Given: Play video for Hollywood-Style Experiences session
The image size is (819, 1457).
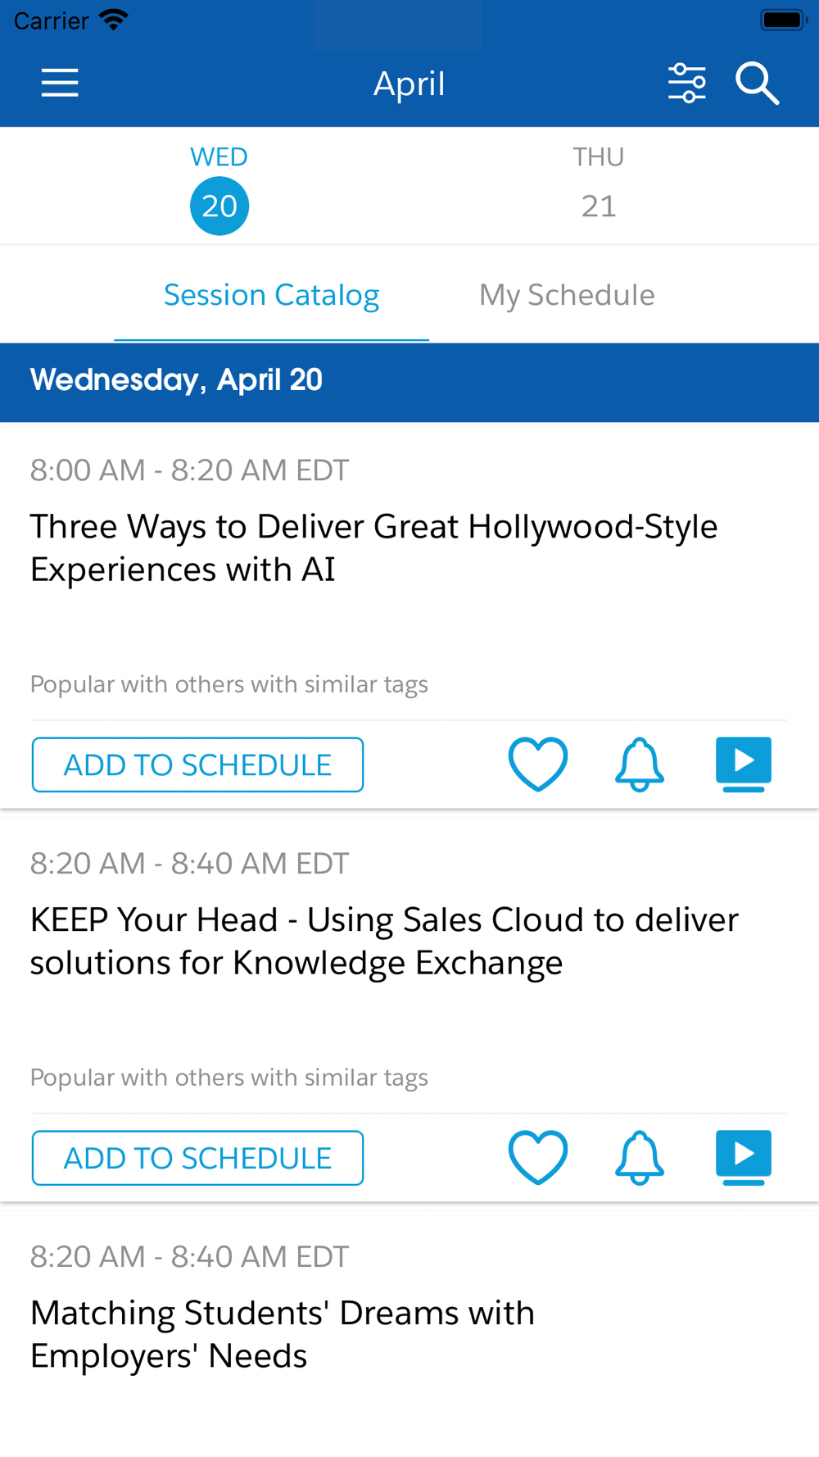Looking at the screenshot, I should click(743, 764).
